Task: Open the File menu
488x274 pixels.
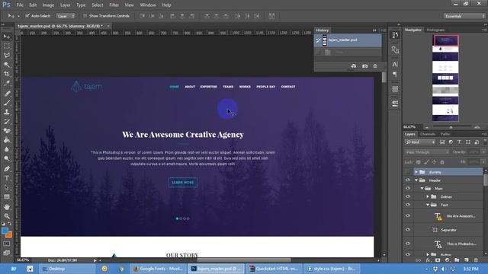Action: coord(20,5)
